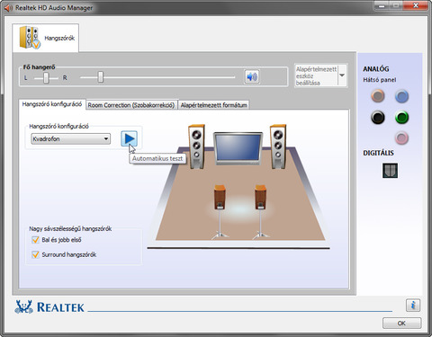The image size is (432, 337).
Task: Test the rear left surround speaker
Action: [x=220, y=212]
